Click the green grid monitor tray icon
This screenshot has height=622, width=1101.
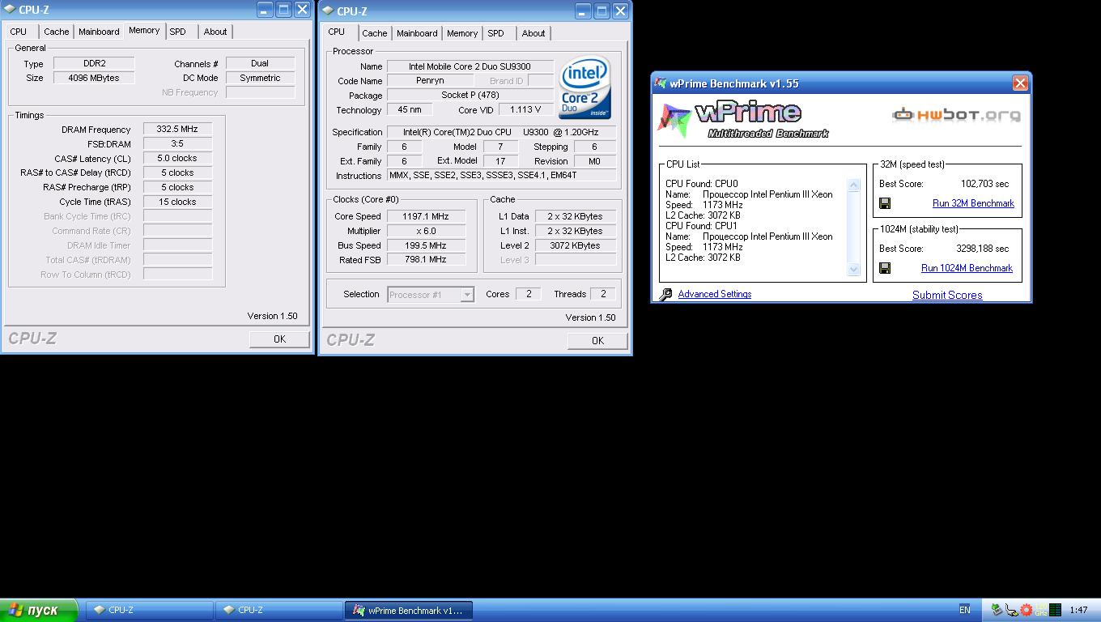(1055, 610)
